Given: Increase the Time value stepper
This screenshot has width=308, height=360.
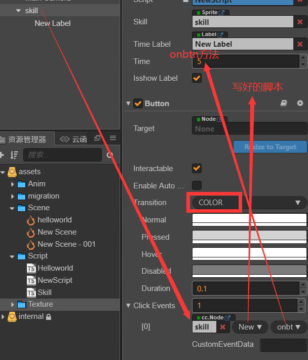Looking at the screenshot, I should pos(303,58).
